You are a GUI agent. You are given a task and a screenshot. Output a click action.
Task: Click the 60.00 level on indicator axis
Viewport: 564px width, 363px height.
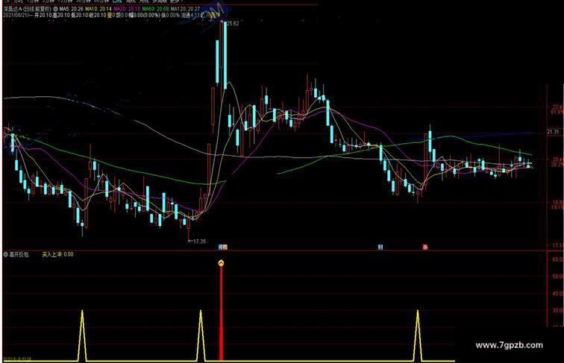(x=558, y=259)
